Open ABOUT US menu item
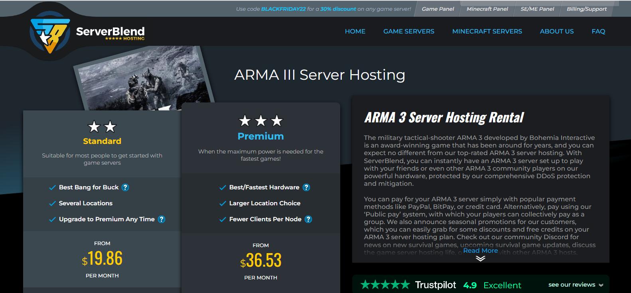This screenshot has height=293, width=631. click(557, 31)
